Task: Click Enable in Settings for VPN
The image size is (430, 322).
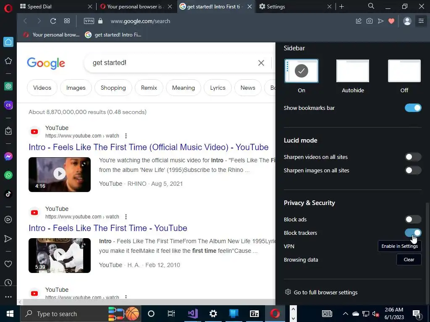Action: pyautogui.click(x=400, y=246)
